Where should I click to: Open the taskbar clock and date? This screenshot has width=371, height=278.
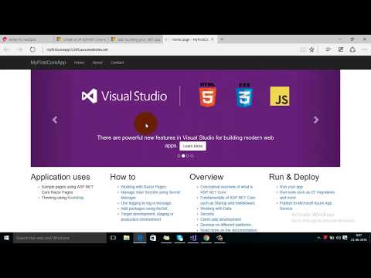pyautogui.click(x=359, y=238)
